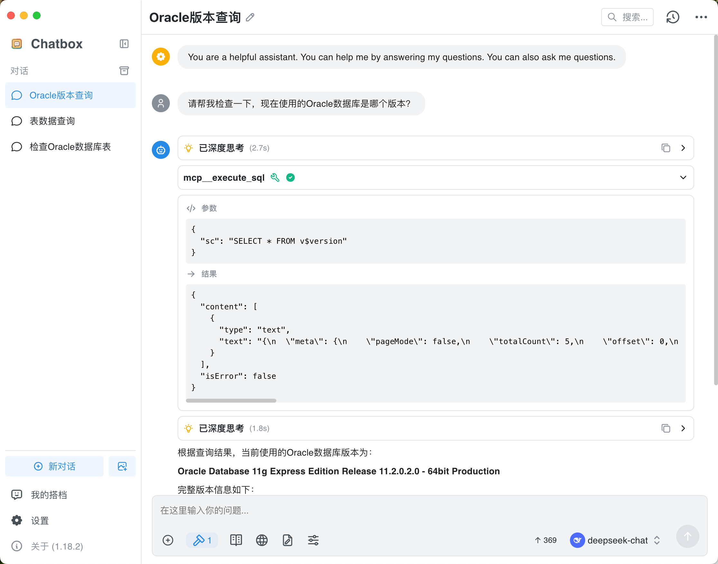
Task: Create a new image conversation
Action: pos(122,466)
